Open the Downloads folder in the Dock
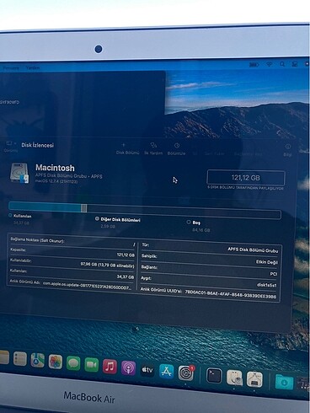Image resolution: width=310 pixels, height=413 pixels. 284,383
